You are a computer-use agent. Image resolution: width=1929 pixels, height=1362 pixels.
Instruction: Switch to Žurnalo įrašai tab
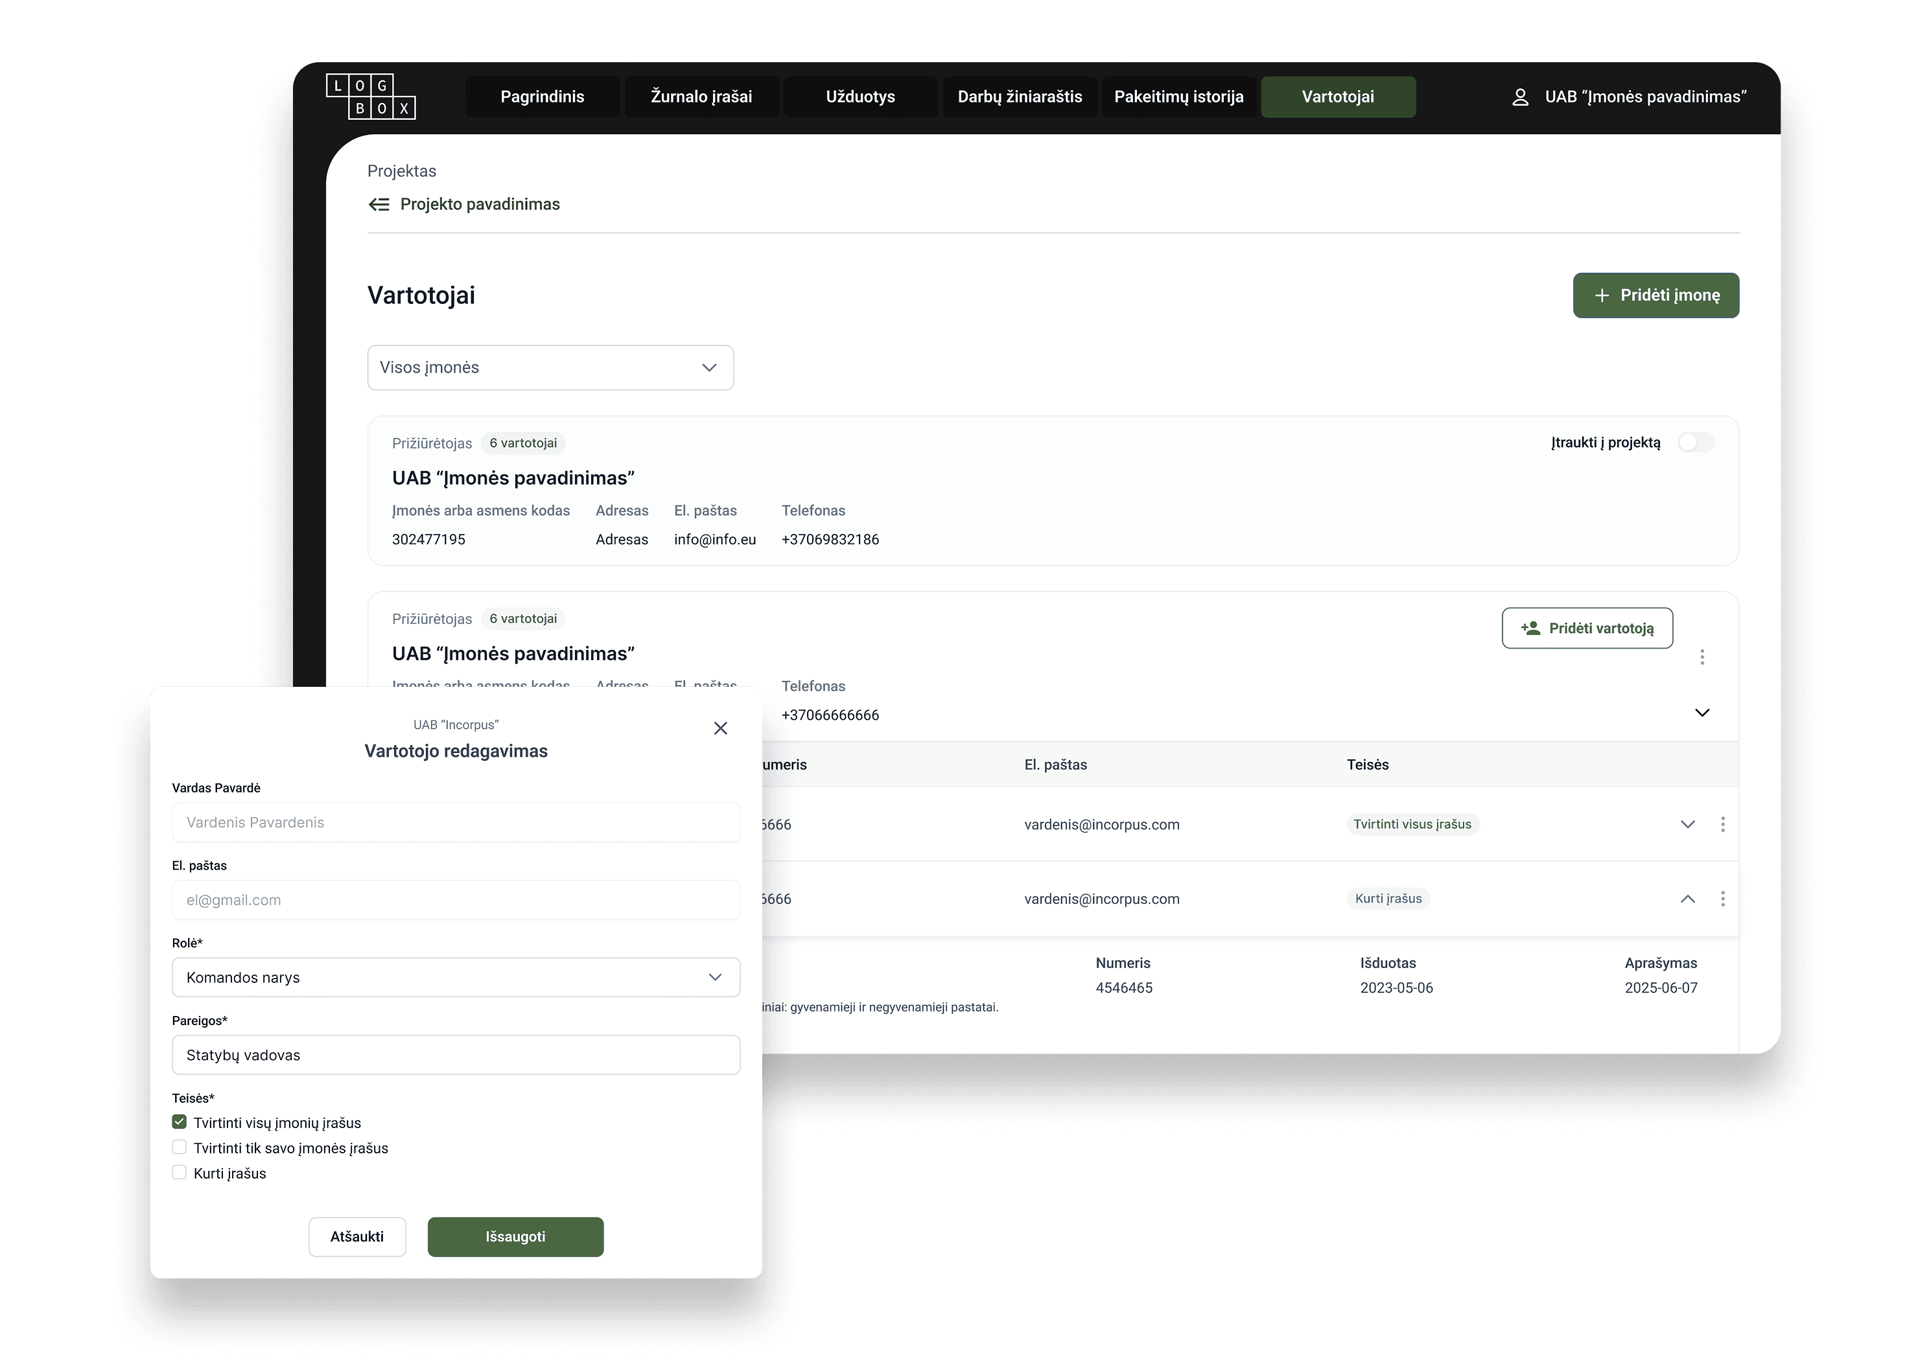701,97
